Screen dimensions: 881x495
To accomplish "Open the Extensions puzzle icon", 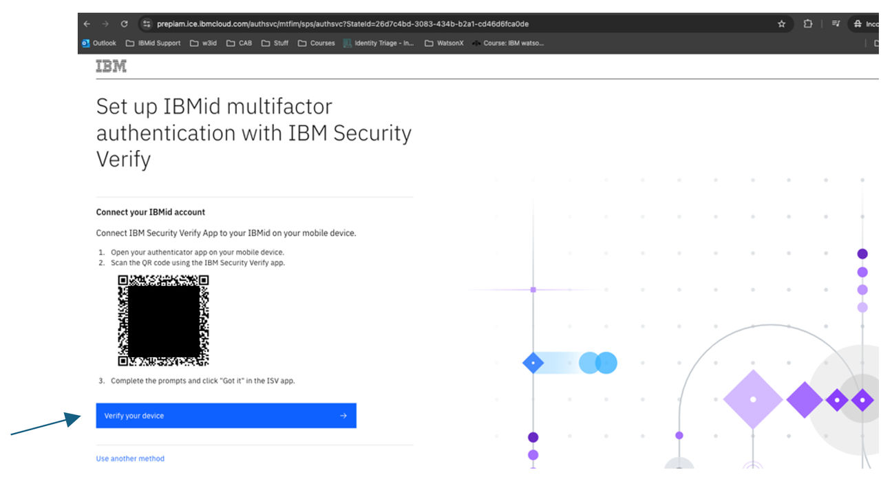I will [x=808, y=24].
